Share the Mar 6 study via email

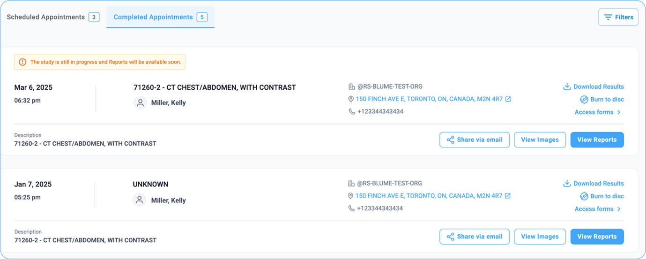pos(474,140)
